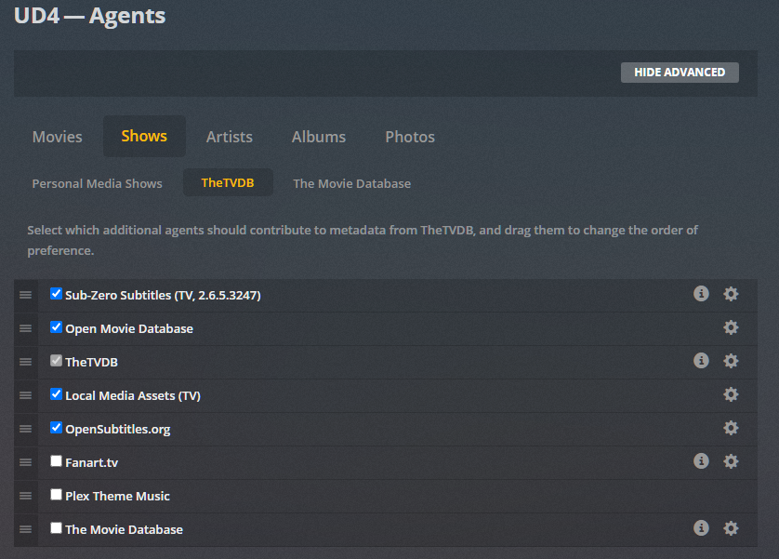Uncheck Local Media Assets (TV) checkbox
779x559 pixels.
pos(56,394)
